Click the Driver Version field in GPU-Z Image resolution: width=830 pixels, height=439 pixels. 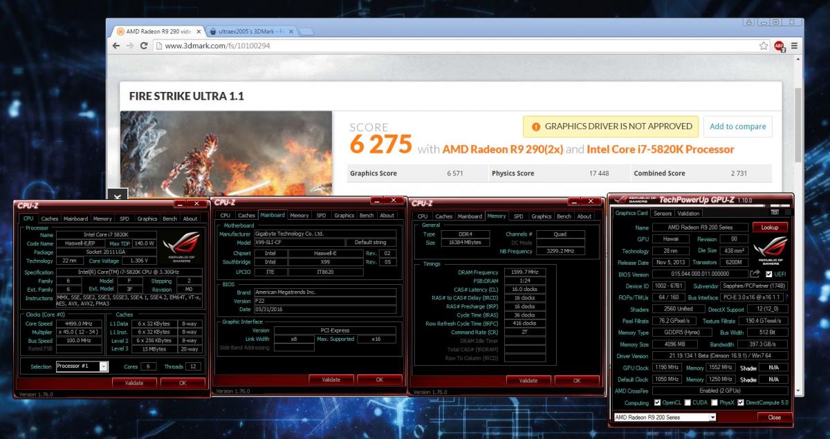point(721,355)
